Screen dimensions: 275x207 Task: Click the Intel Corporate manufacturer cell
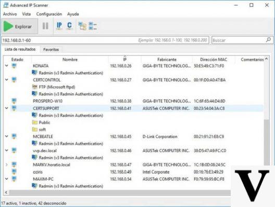pyautogui.click(x=156, y=172)
